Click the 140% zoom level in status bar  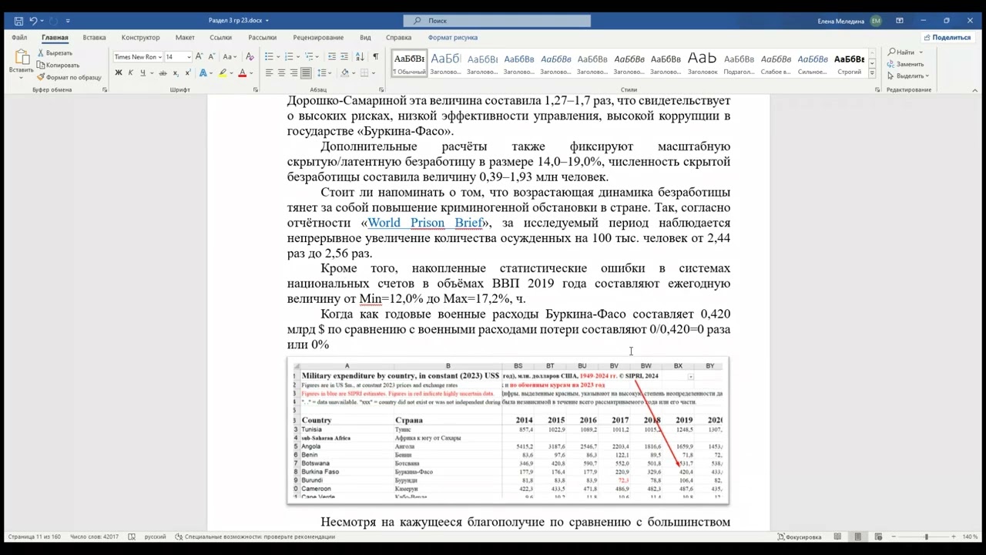click(969, 536)
